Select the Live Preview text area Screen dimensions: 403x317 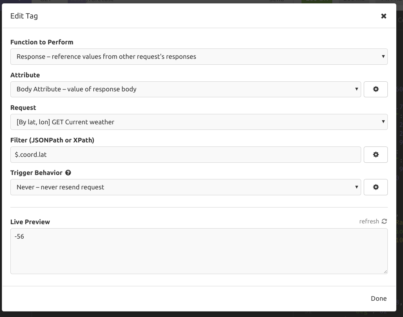point(199,251)
